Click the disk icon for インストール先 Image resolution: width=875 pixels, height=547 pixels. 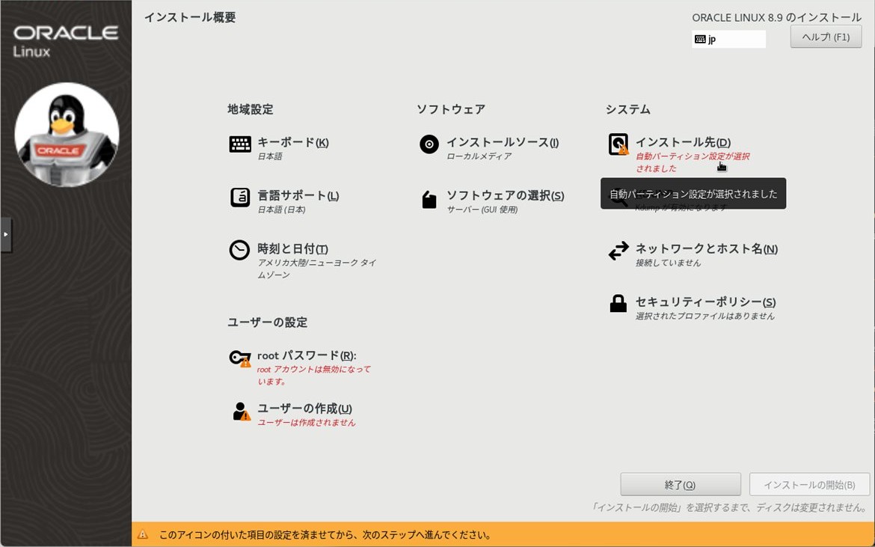[x=618, y=144]
